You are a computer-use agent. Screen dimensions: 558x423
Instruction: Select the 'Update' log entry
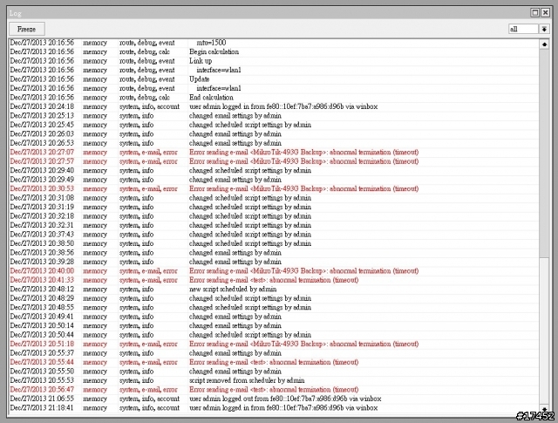point(274,79)
